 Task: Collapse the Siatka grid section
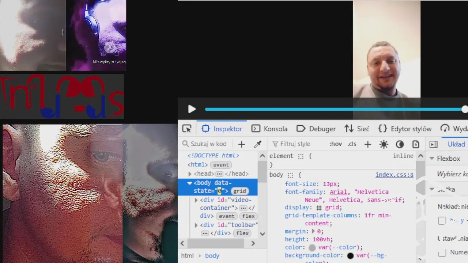click(431, 189)
